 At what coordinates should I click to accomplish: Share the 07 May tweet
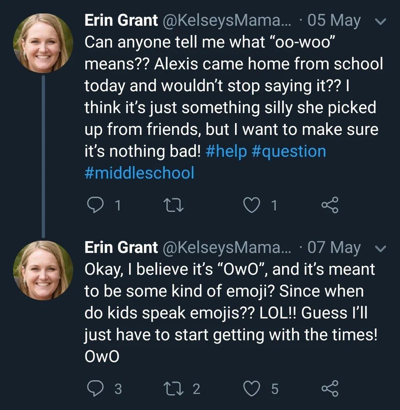point(330,388)
